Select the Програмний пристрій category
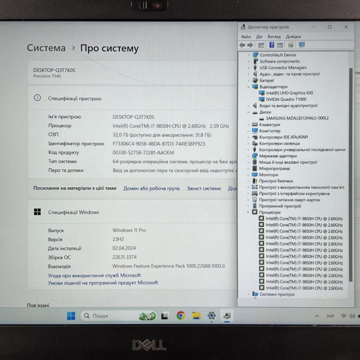Viewport: 360px width, 360px height. 280,206
